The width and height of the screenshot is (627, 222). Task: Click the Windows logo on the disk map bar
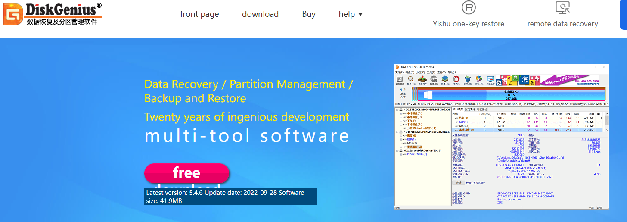(428, 94)
